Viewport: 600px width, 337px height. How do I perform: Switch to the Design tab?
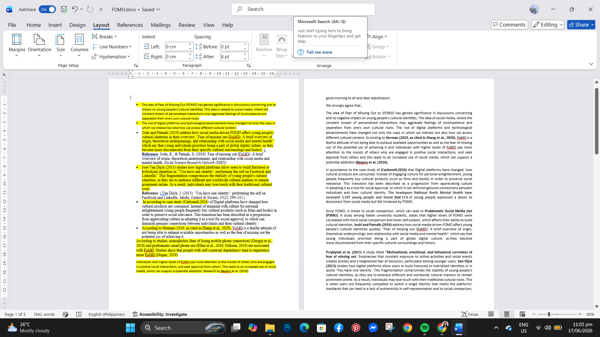pos(77,25)
